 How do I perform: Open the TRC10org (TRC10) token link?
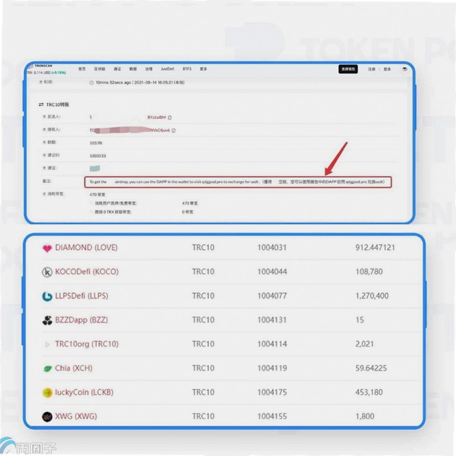(x=87, y=344)
